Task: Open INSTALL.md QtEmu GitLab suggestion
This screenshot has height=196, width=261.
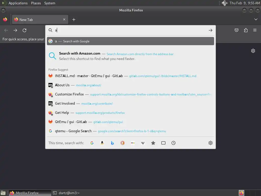Action: click(130, 76)
